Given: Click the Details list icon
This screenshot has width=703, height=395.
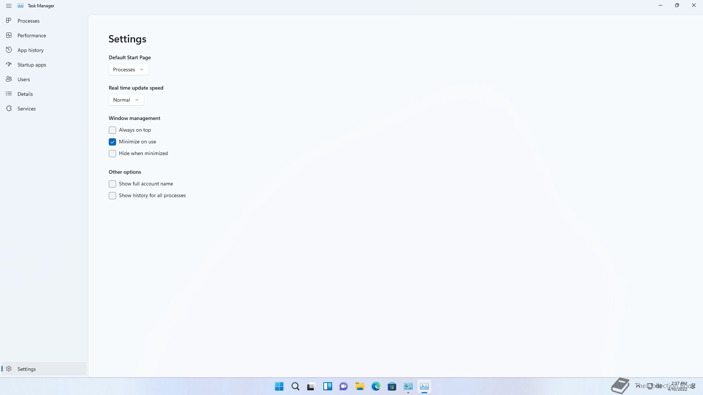Looking at the screenshot, I should (9, 94).
